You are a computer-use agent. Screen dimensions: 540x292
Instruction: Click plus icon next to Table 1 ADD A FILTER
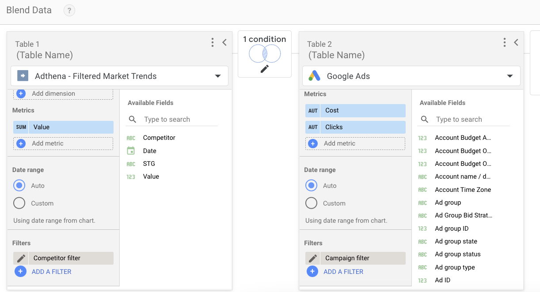coord(20,271)
